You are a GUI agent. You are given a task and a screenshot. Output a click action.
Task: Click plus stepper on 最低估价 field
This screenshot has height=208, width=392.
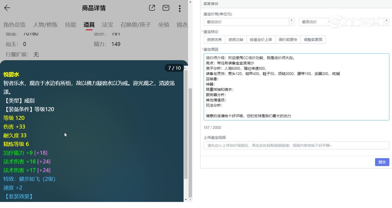pyautogui.click(x=292, y=20)
